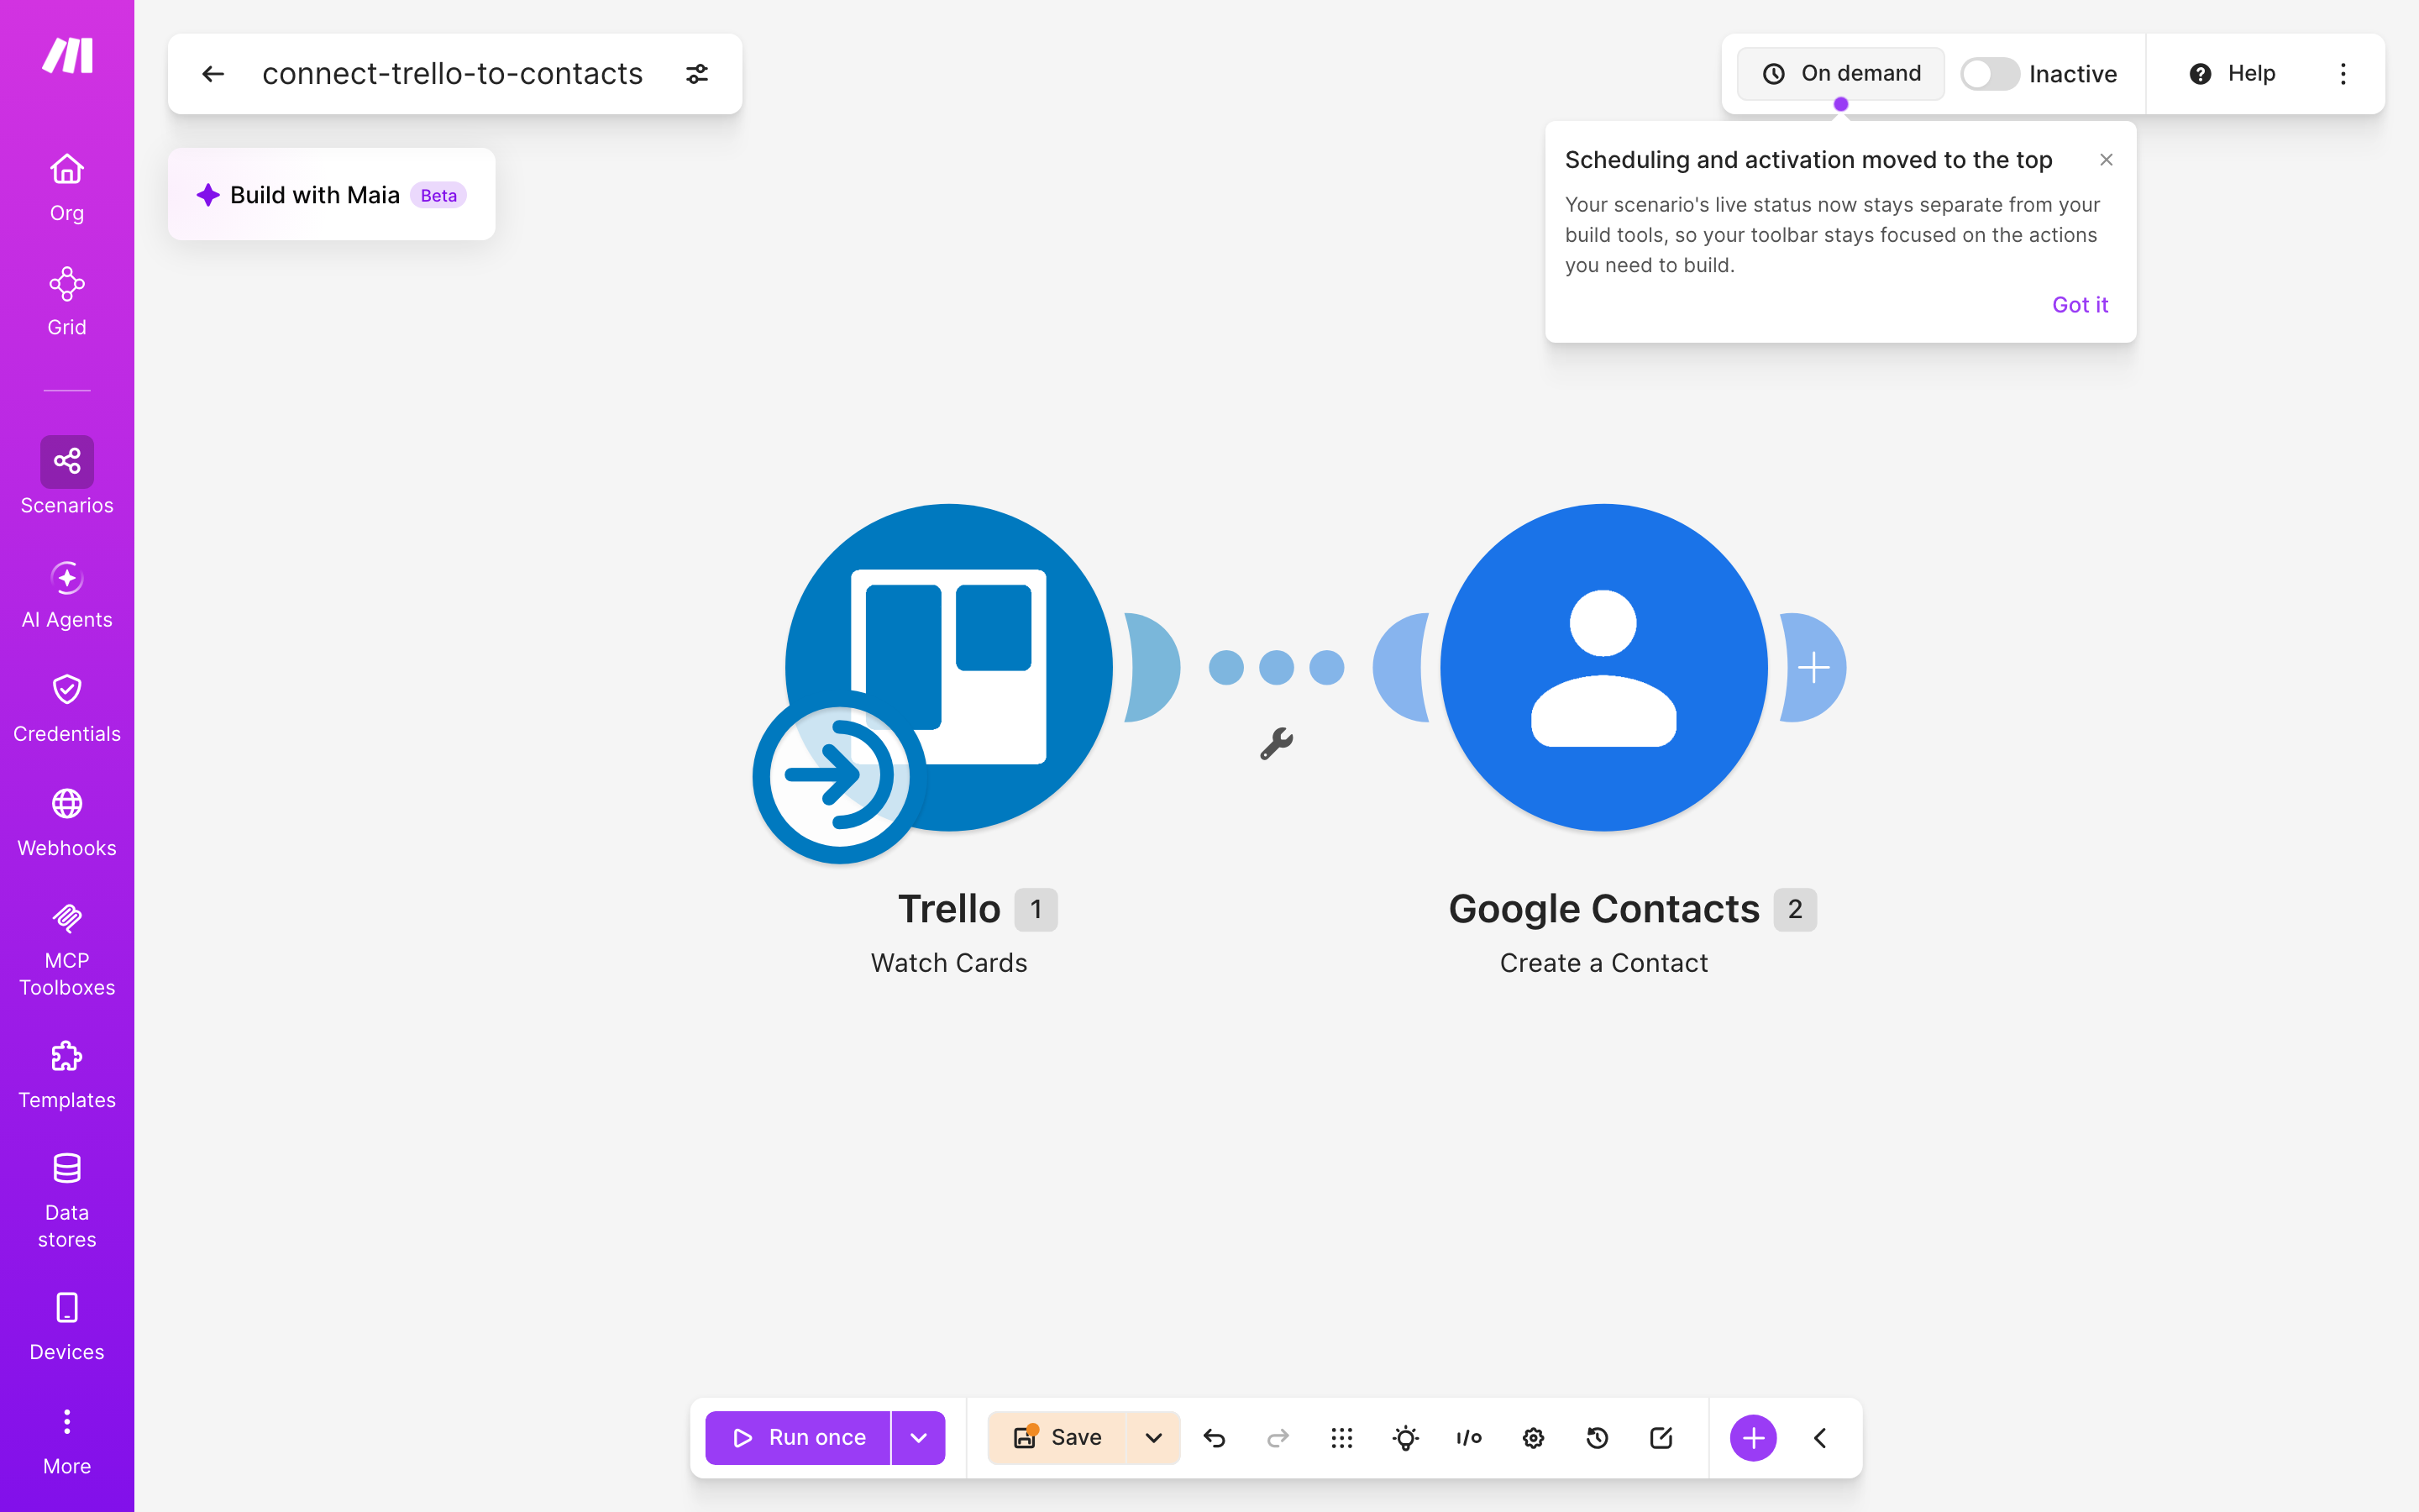Click purple plus add module button
2419x1512 pixels.
point(1753,1438)
